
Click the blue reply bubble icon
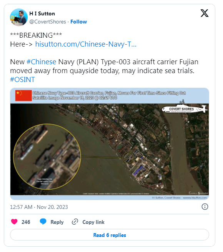coord(43,222)
